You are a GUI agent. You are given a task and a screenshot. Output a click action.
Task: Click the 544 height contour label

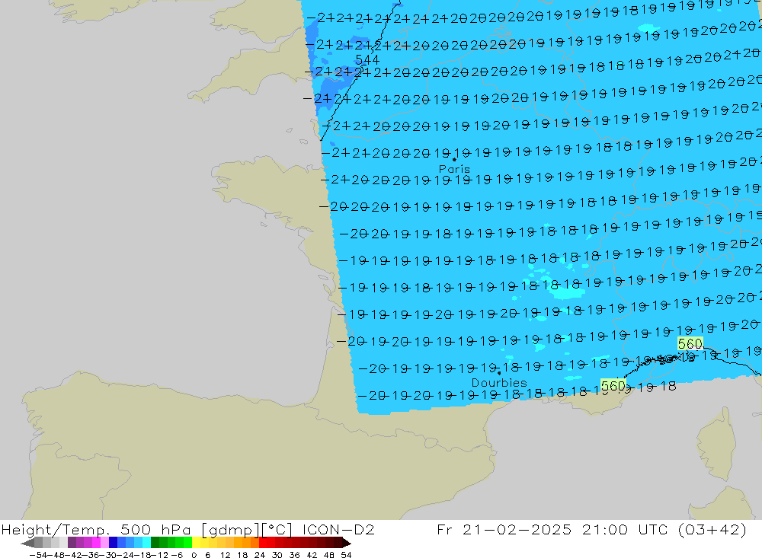(x=367, y=59)
